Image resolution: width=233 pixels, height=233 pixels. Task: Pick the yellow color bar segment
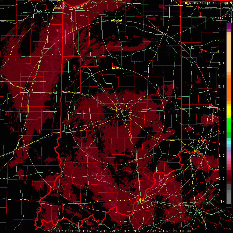[229, 111]
